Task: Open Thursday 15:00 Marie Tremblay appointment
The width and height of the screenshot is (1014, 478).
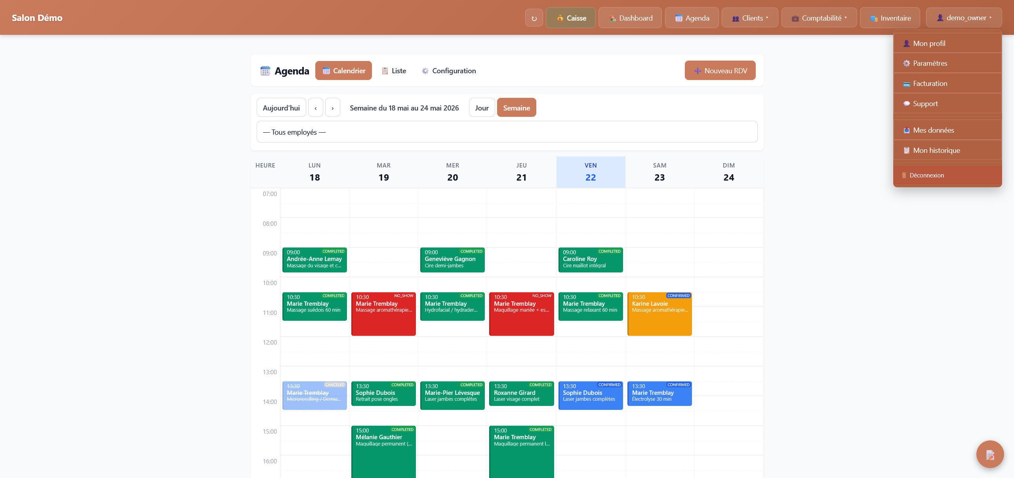Action: 522,452
